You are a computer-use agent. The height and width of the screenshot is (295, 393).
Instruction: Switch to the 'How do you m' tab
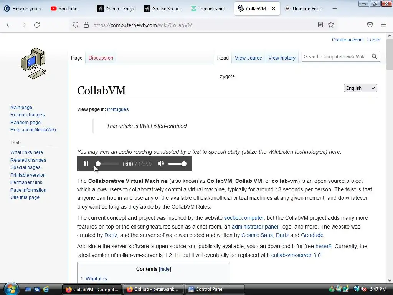[23, 9]
